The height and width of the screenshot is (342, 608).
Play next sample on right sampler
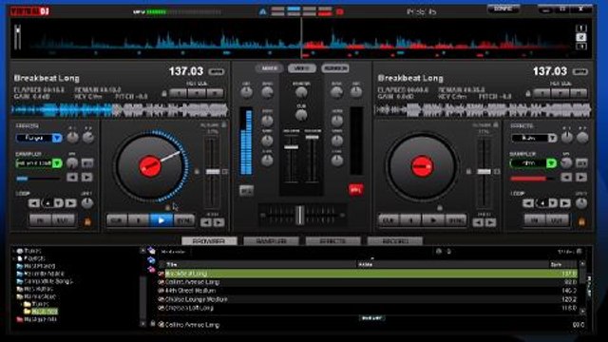point(580,178)
